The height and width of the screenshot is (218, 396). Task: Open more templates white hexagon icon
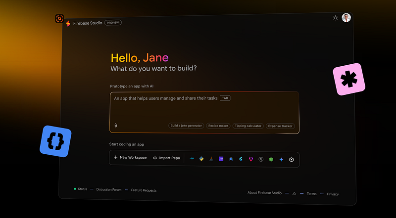(292, 160)
